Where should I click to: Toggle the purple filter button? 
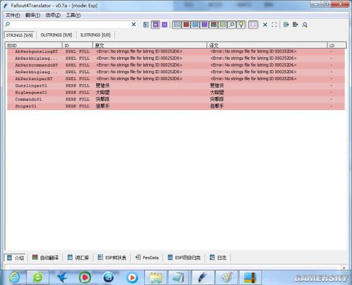204,25
